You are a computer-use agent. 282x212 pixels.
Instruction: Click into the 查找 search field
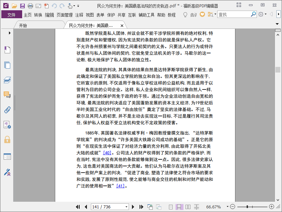[x=234, y=15]
